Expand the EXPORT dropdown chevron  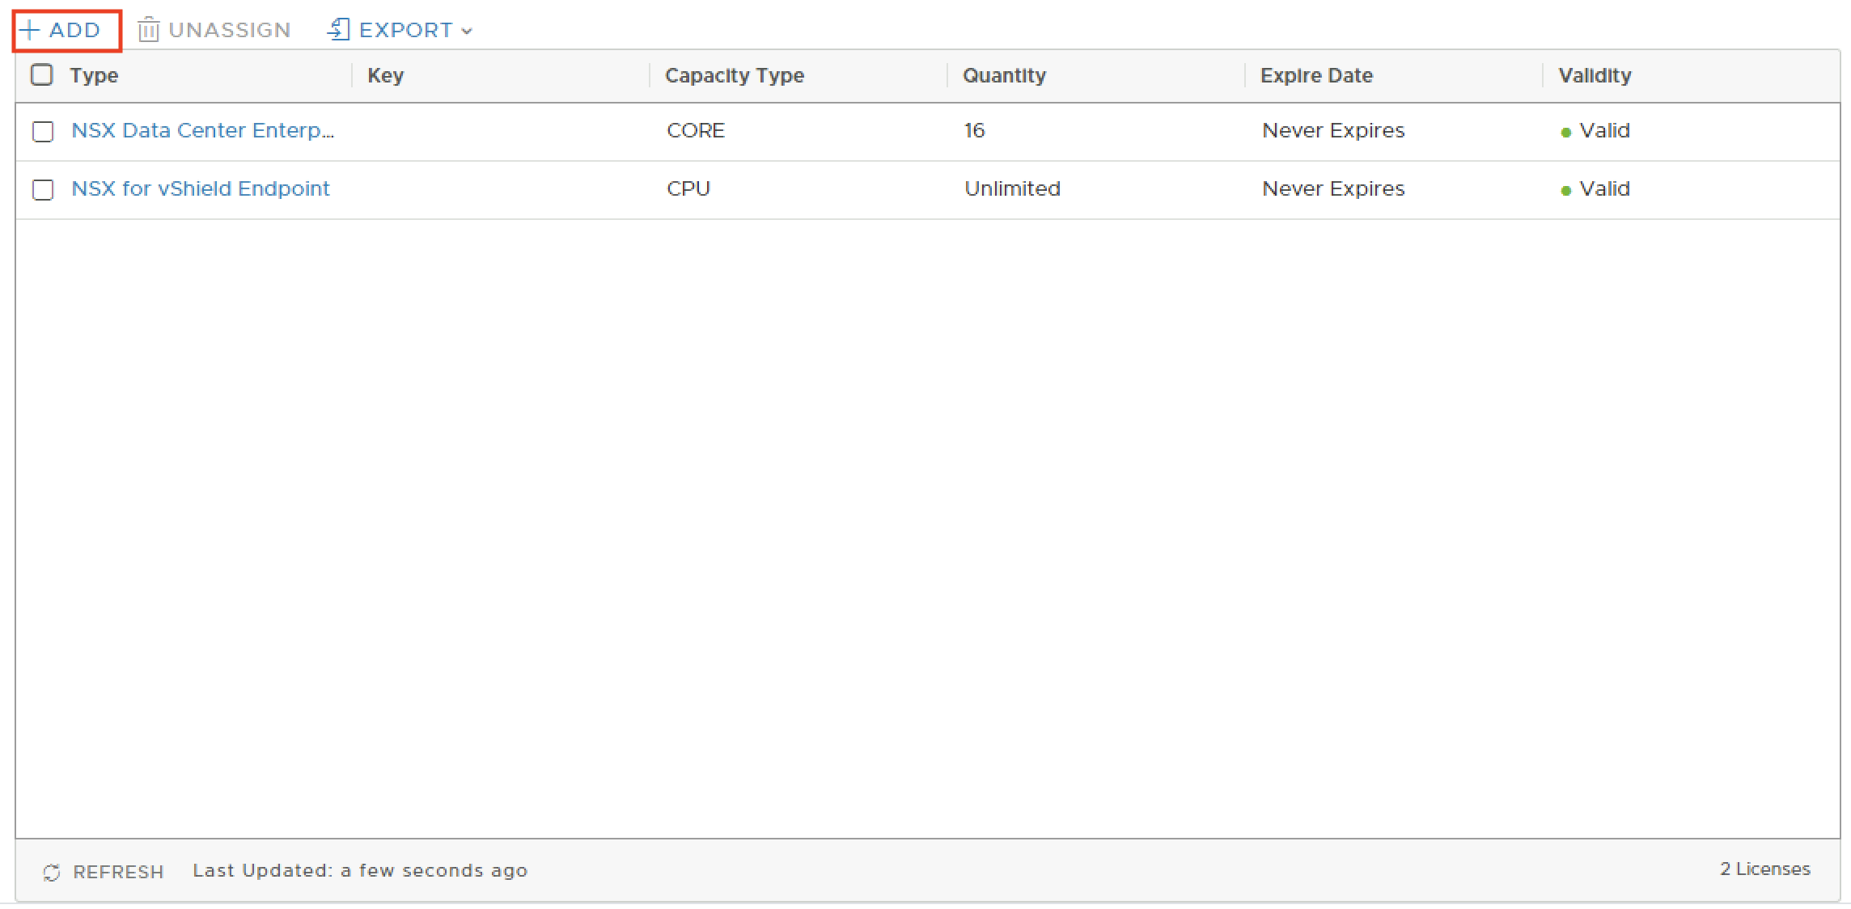[467, 32]
